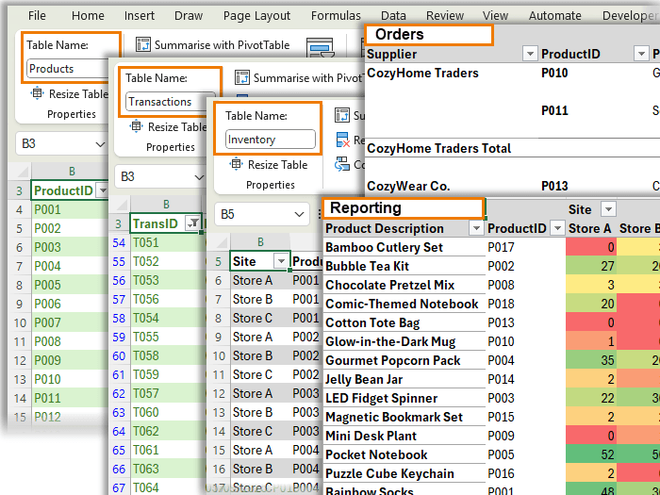The width and height of the screenshot is (660, 495).
Task: Select Store A value 52 for Pocket Notebook
Action: (x=591, y=454)
